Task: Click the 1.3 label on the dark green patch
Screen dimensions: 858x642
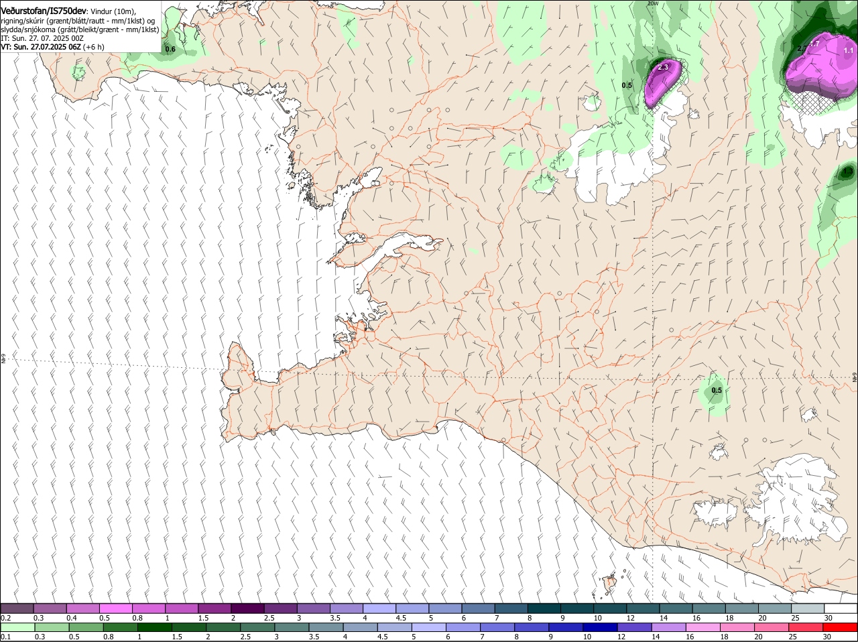Action: point(848,172)
